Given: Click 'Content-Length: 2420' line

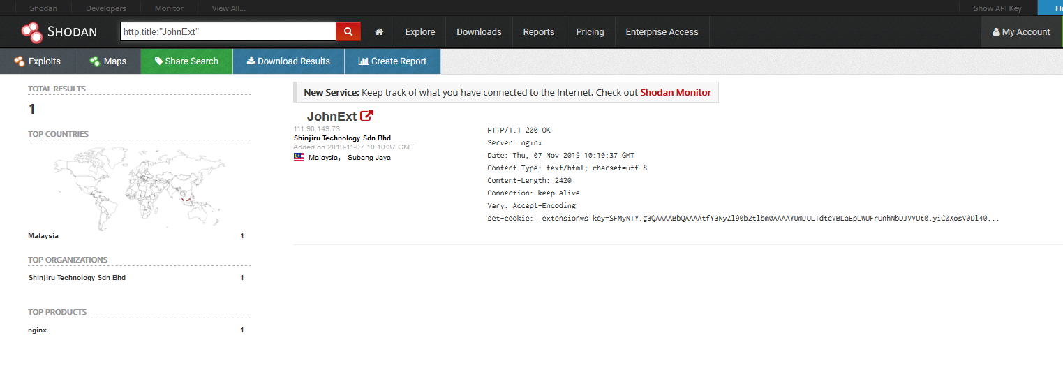Looking at the screenshot, I should (529, 181).
